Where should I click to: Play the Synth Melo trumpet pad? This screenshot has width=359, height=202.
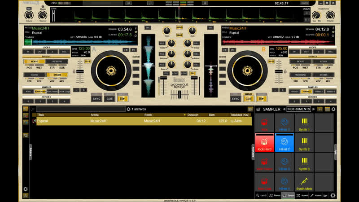point(304,182)
